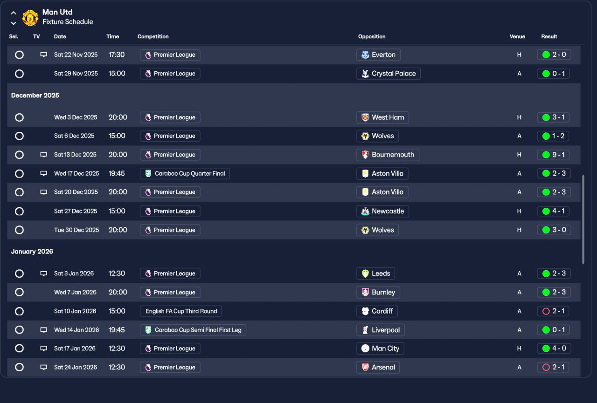Click the December 2025 month heading
The image size is (597, 403).
click(35, 96)
